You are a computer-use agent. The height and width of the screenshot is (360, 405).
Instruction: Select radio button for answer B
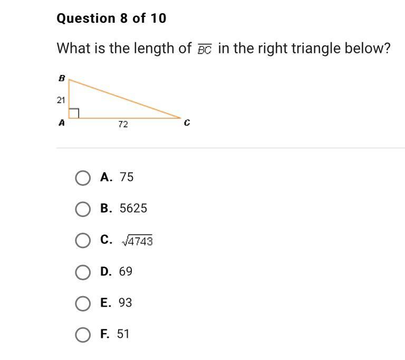83,209
